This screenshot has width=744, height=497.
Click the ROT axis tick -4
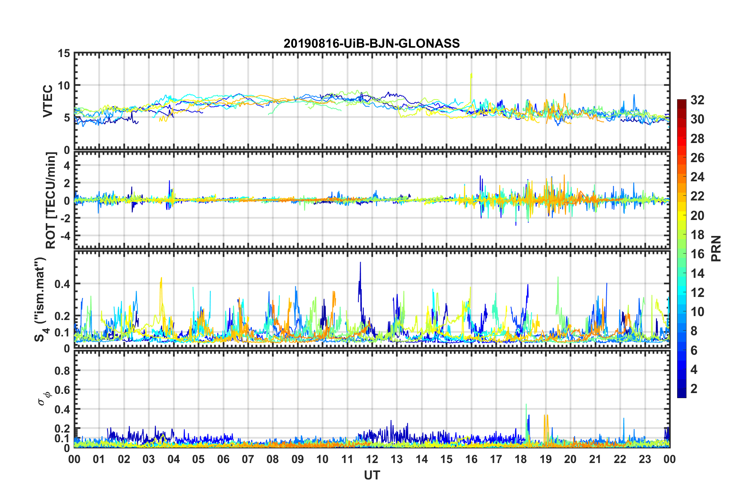[x=66, y=236]
